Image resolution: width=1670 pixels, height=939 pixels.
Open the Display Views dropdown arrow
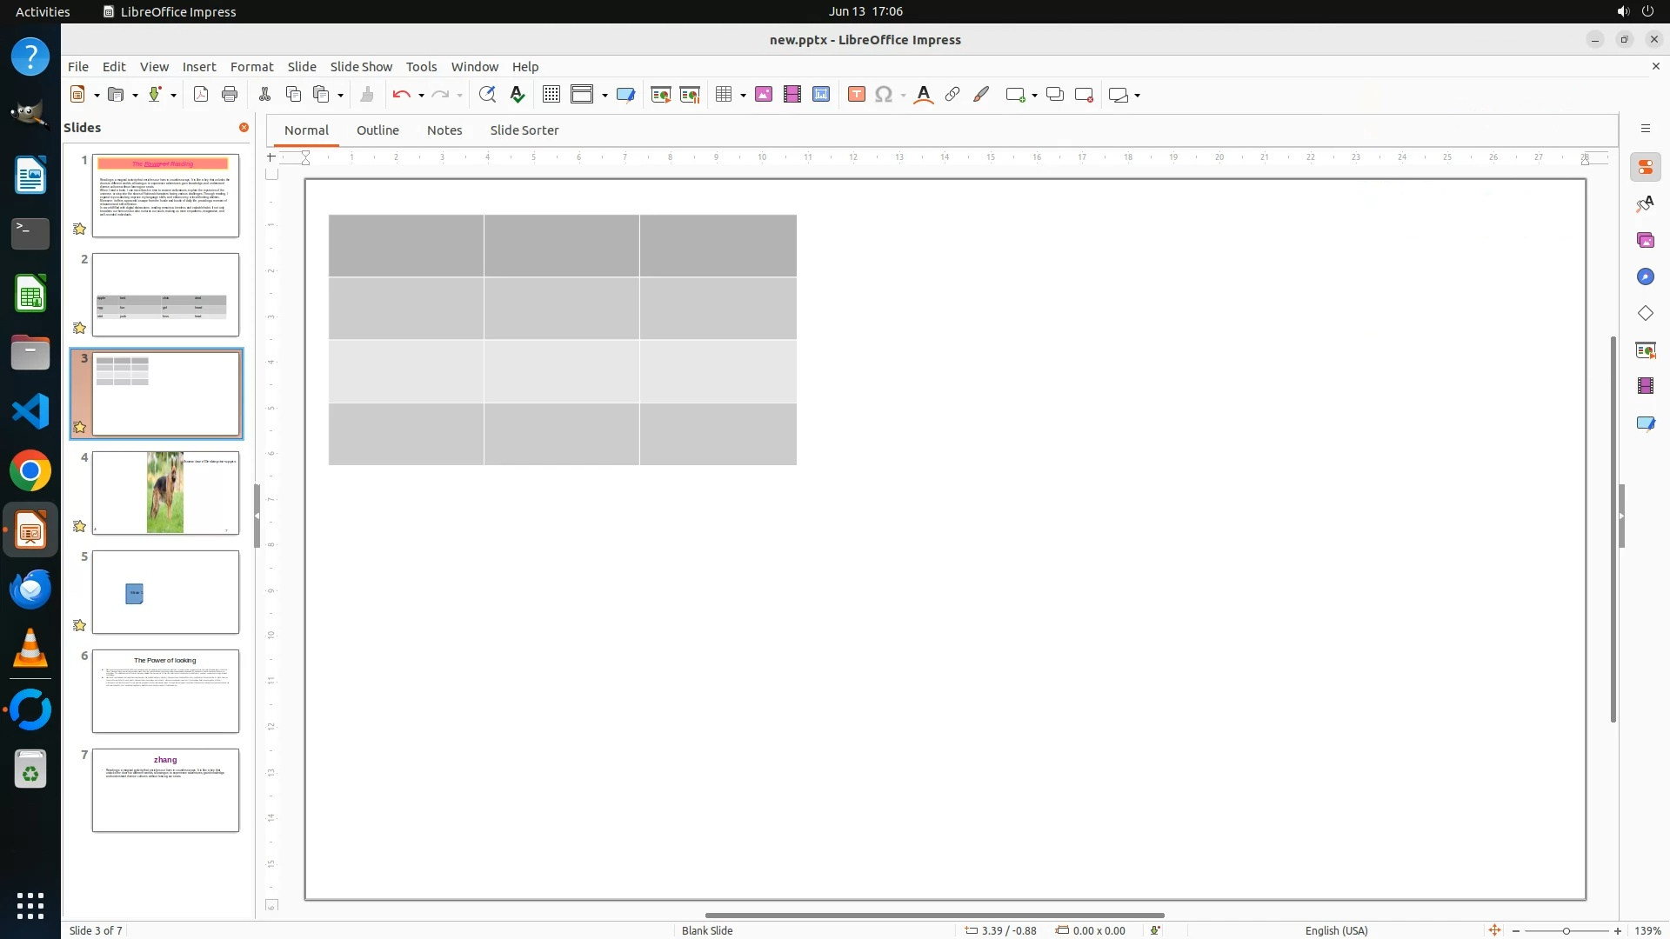click(605, 96)
